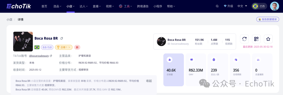Viewport: 283px width, 95px height.
Task: Open the 巴西 country selector
Action: coord(259,6)
